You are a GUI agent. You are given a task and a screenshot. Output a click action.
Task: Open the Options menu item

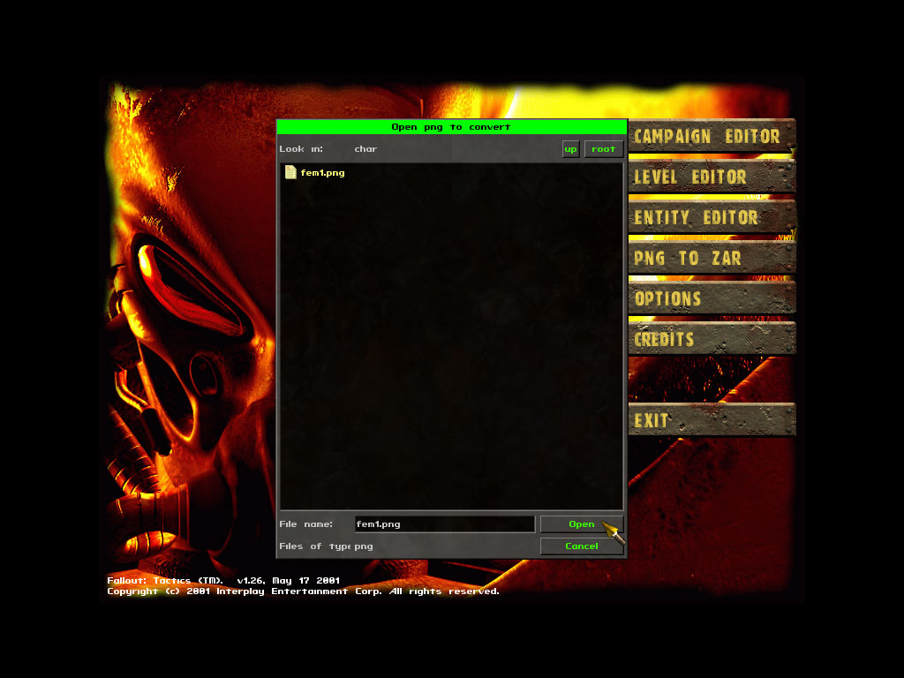(x=712, y=298)
